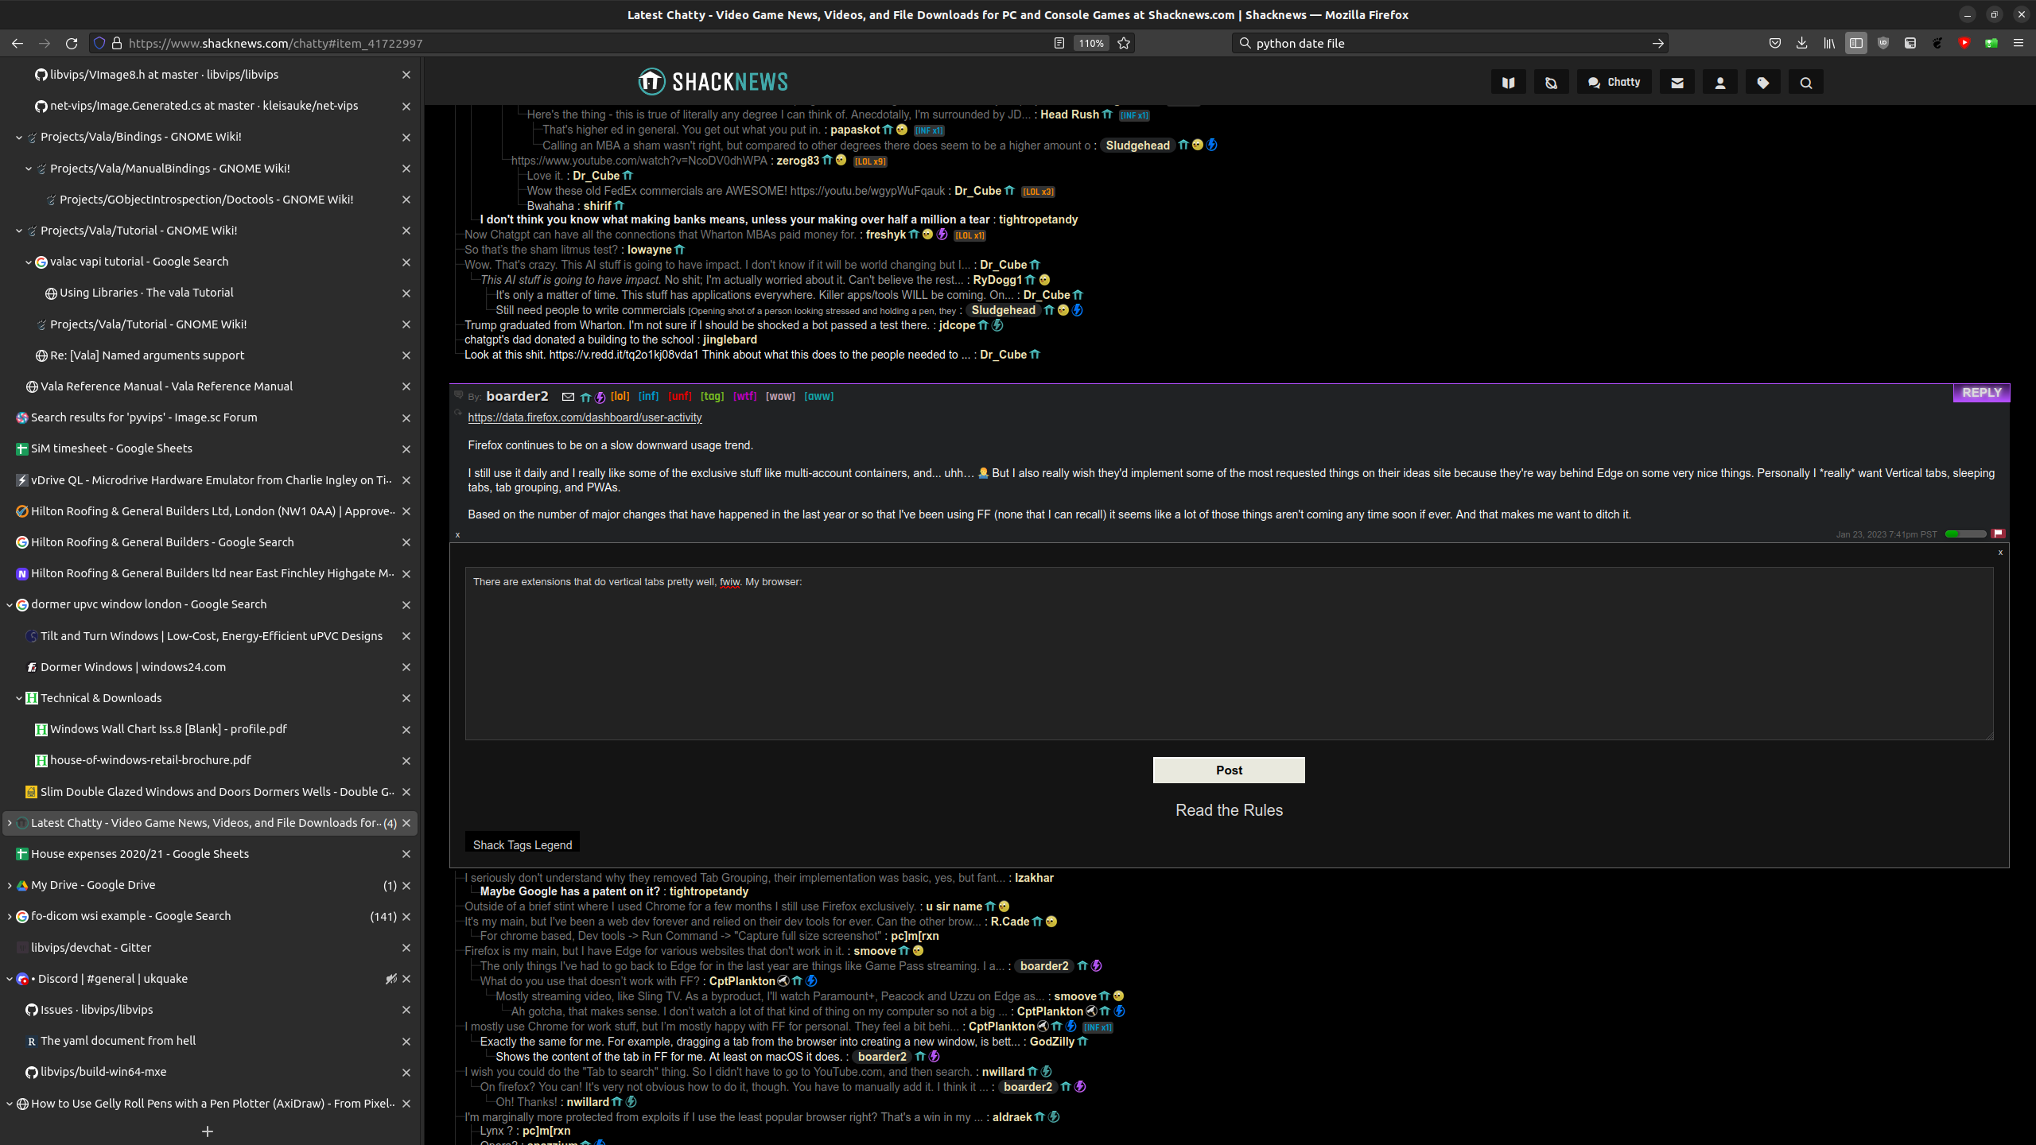Viewport: 2036px width, 1145px height.
Task: Collapse the dormer upvc window london tab tree
Action: pos(10,604)
